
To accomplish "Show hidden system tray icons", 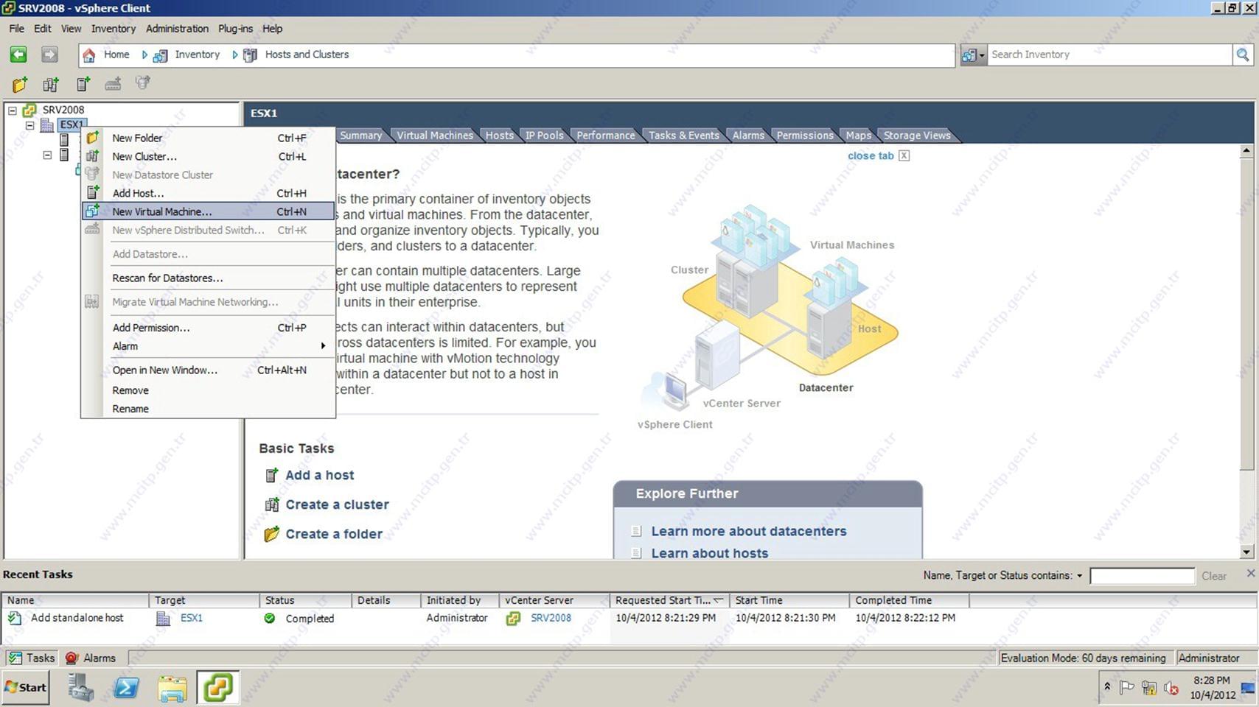I will click(x=1106, y=686).
